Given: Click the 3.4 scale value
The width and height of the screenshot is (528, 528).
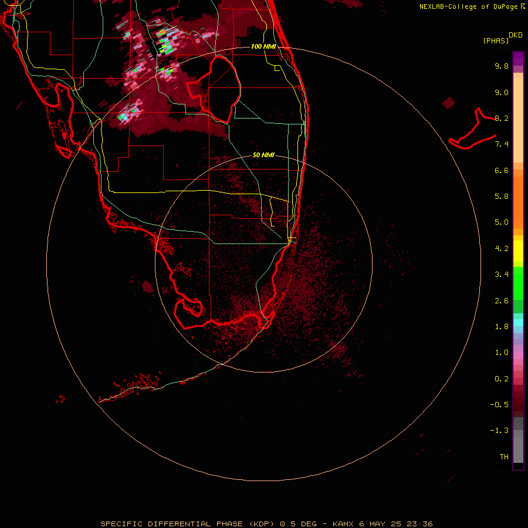Looking at the screenshot, I should click(502, 275).
